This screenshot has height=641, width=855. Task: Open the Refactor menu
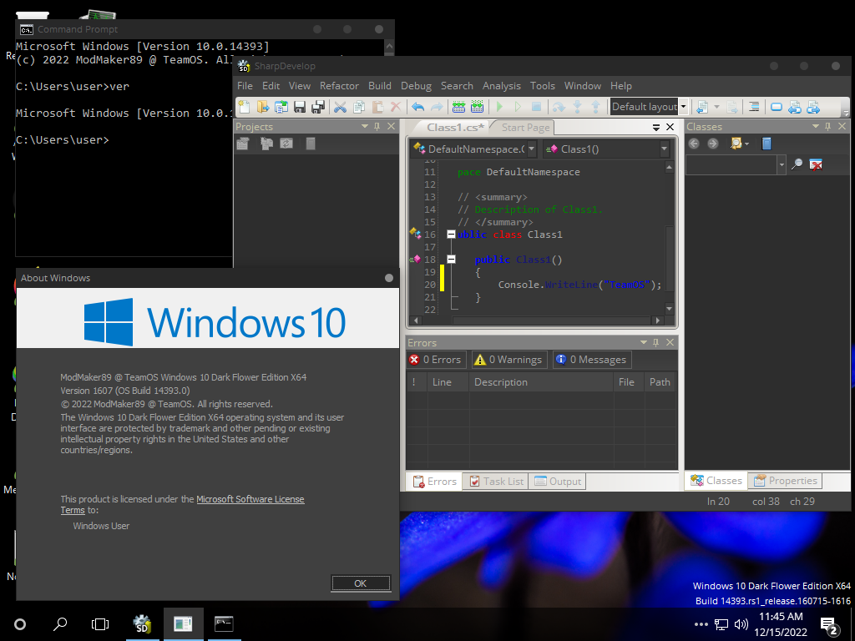(339, 86)
